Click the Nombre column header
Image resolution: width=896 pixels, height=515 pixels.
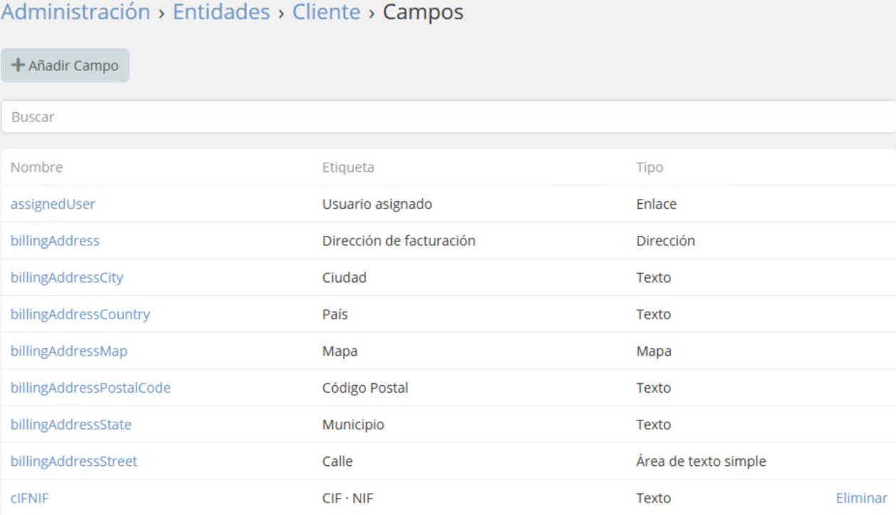coord(36,168)
